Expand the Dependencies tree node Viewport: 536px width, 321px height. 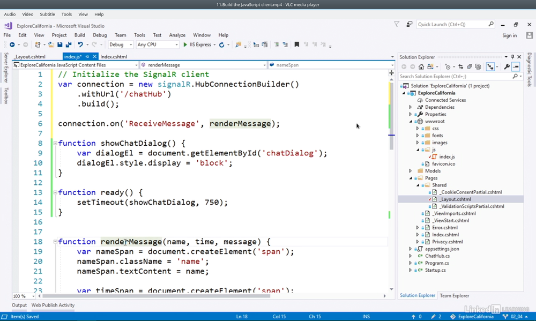point(411,107)
